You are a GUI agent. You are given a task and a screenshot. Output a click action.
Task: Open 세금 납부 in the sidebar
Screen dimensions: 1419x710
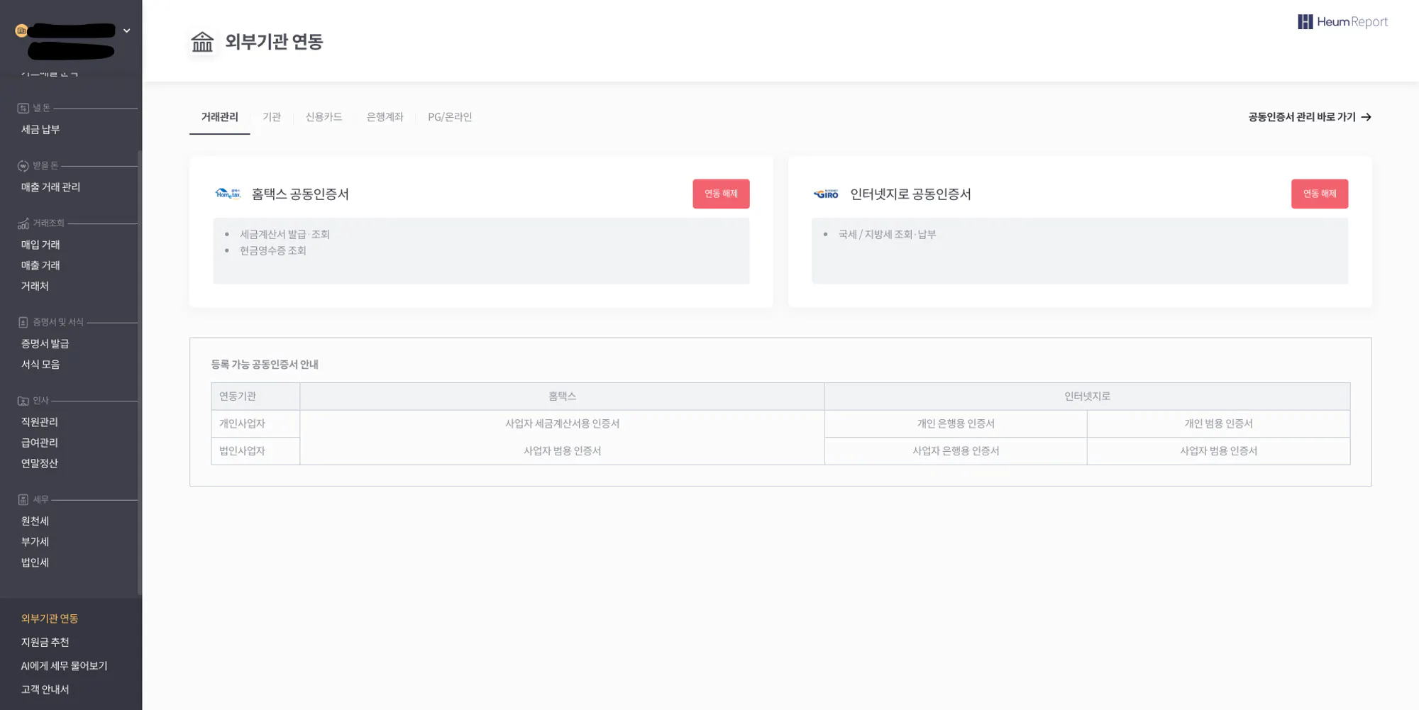(x=40, y=130)
